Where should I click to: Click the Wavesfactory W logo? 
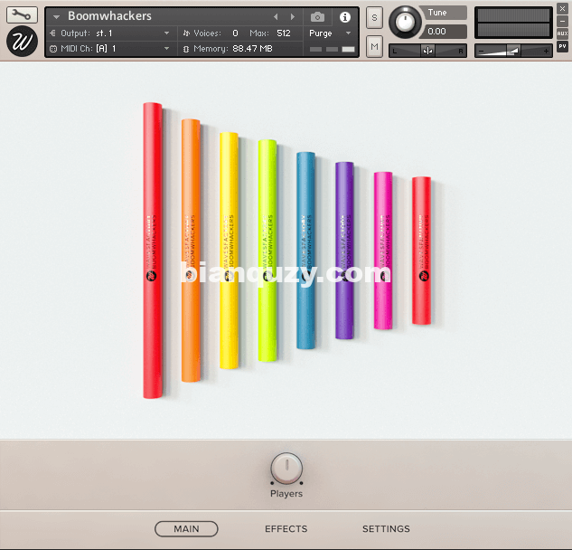click(x=22, y=42)
